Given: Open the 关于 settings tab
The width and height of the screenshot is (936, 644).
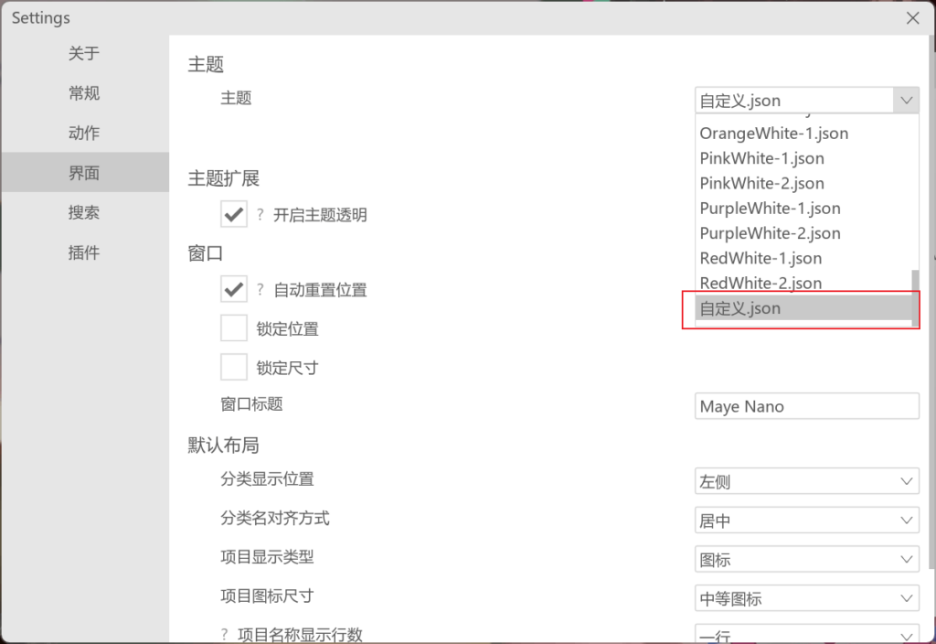Looking at the screenshot, I should [x=84, y=54].
